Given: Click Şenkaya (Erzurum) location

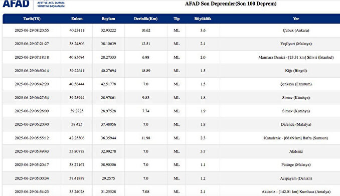Looking at the screenshot, I should (x=296, y=84).
